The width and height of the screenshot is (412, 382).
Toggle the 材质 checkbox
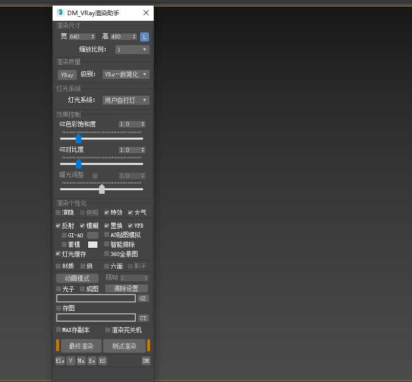58,266
